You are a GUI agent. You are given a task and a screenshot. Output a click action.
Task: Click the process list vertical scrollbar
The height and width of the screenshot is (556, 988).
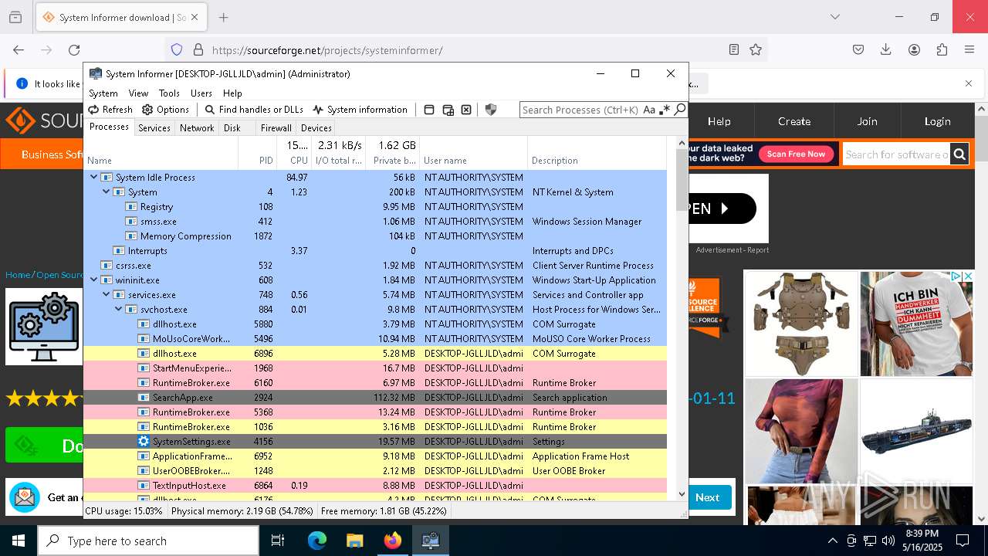coord(682,180)
